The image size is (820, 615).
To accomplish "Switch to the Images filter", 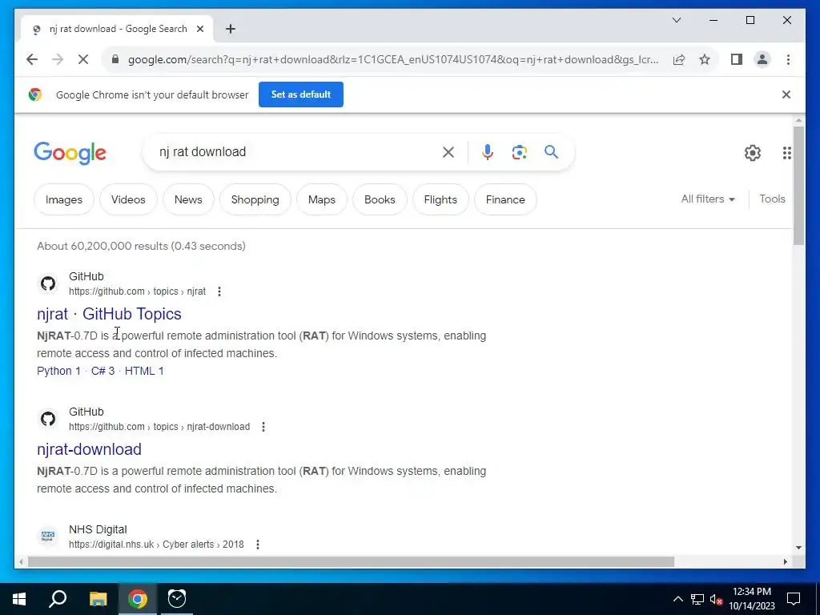I will pos(64,199).
